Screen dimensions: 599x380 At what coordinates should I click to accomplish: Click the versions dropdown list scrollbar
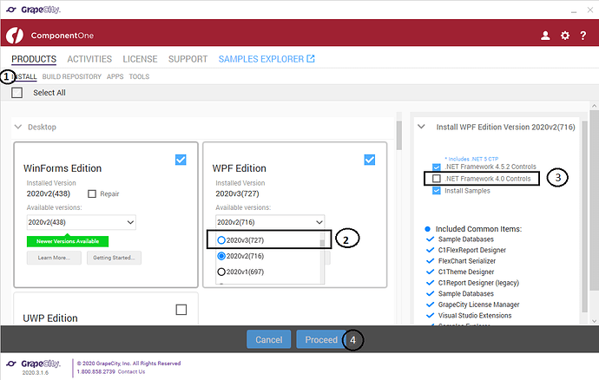point(322,243)
